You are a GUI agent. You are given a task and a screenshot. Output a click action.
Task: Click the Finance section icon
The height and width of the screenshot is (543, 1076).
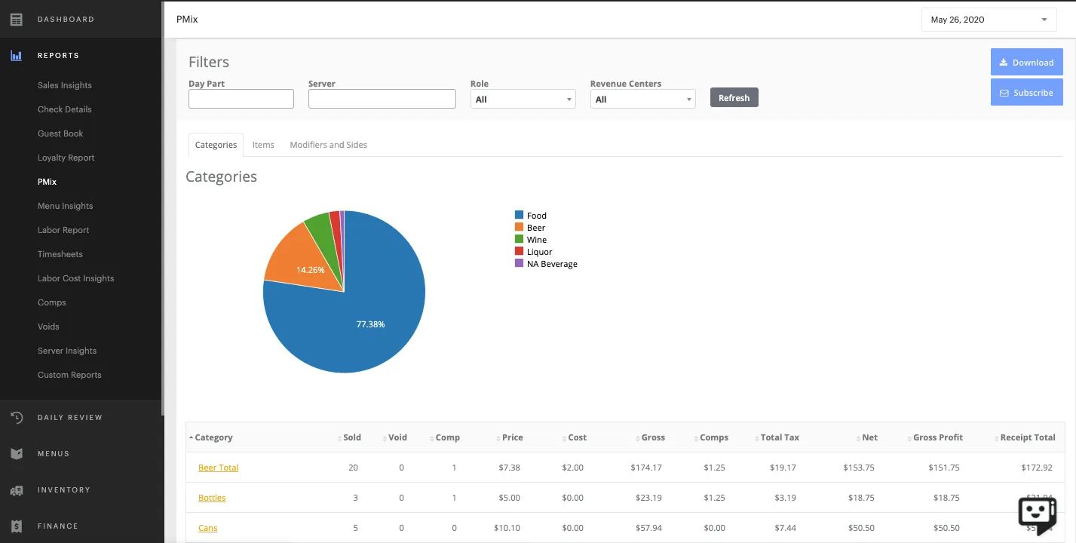click(16, 526)
